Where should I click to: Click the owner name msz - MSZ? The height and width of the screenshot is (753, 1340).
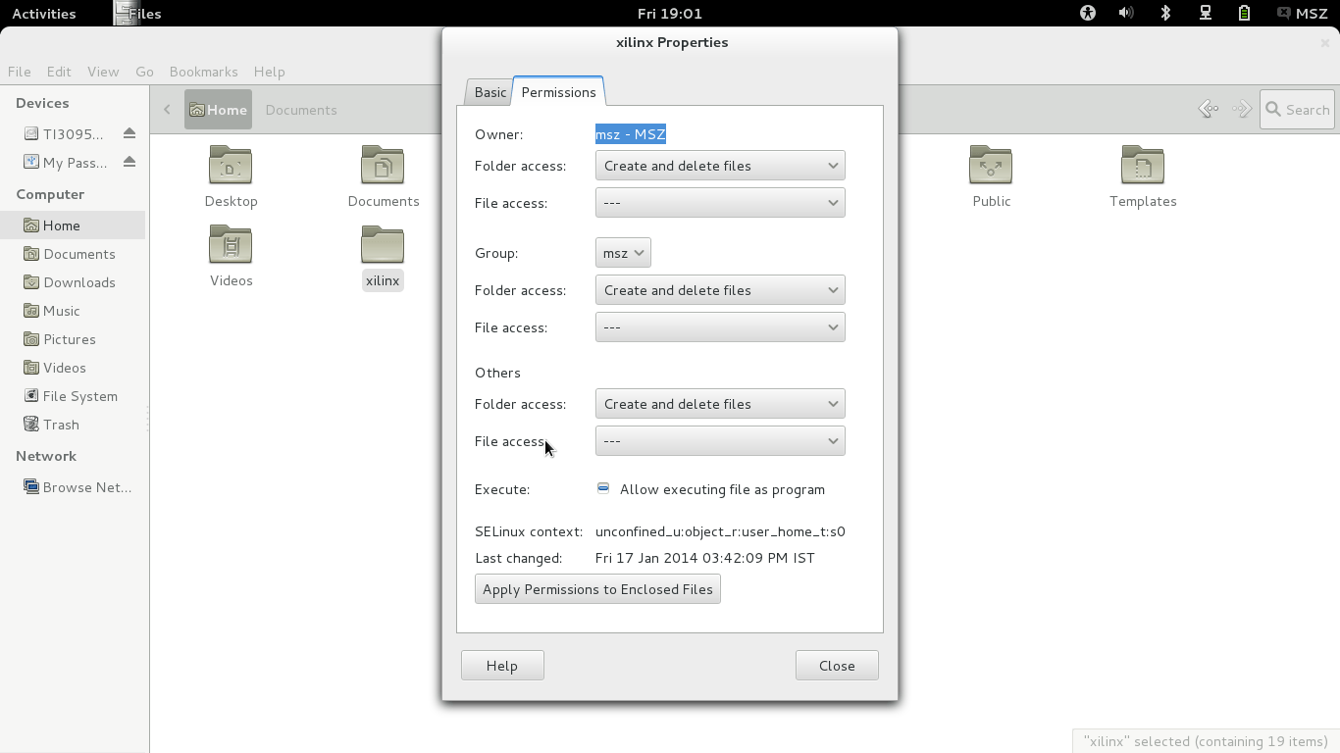[631, 134]
